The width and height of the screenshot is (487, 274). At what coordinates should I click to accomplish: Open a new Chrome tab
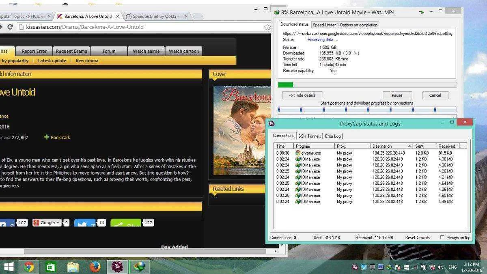198,16
